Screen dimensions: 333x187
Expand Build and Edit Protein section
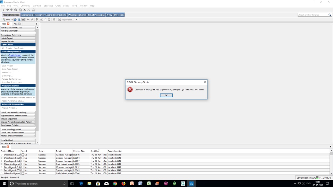[x=18, y=31]
